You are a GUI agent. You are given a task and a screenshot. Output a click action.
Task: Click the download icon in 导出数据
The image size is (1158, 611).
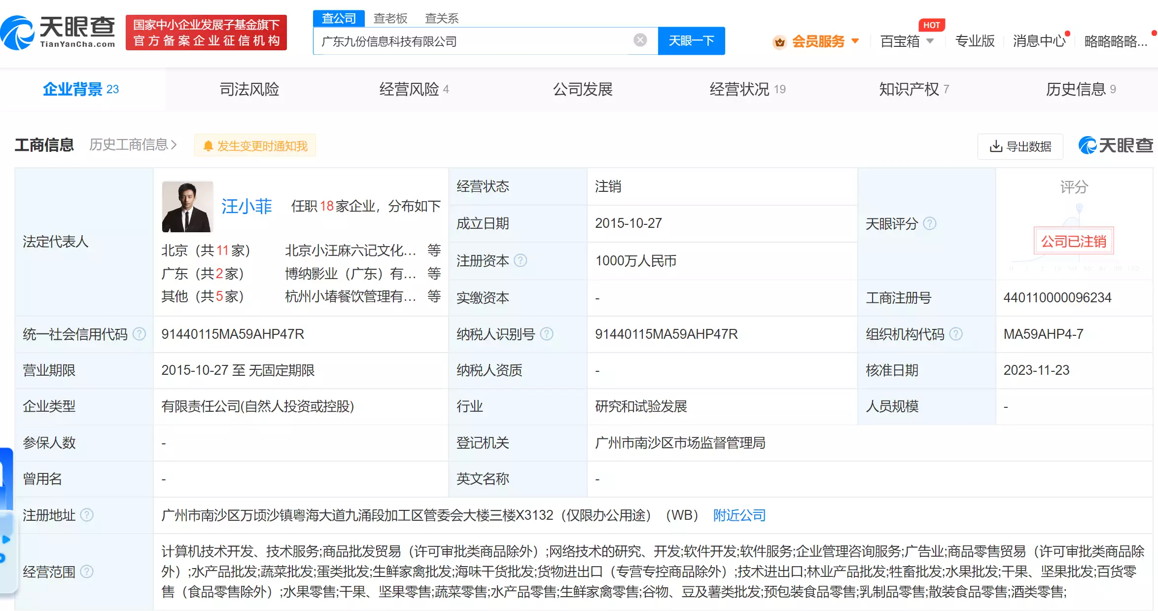[996, 146]
